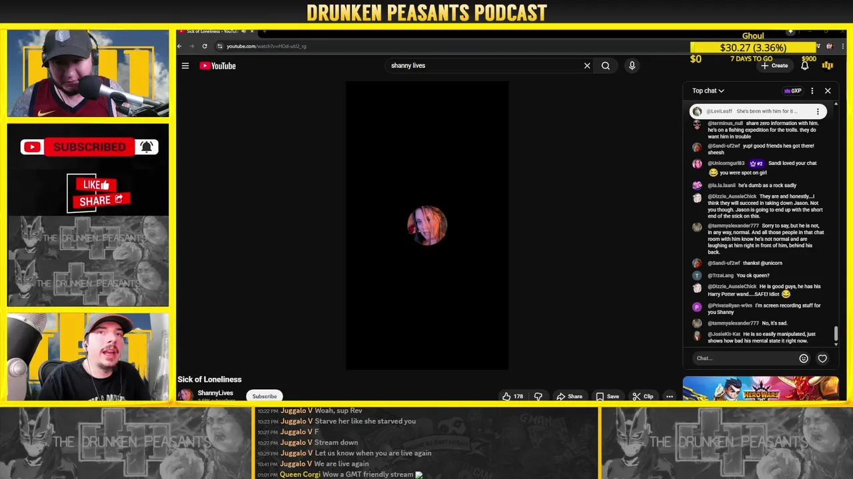Start voice search with microphone icon
Screen dimensions: 853x479
coord(632,66)
